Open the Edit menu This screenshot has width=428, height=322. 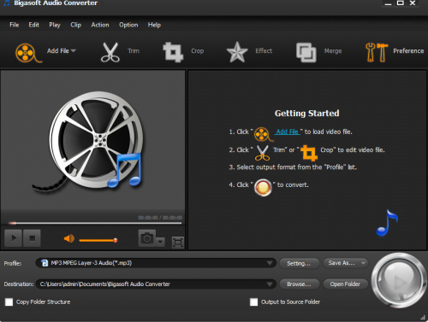(33, 25)
